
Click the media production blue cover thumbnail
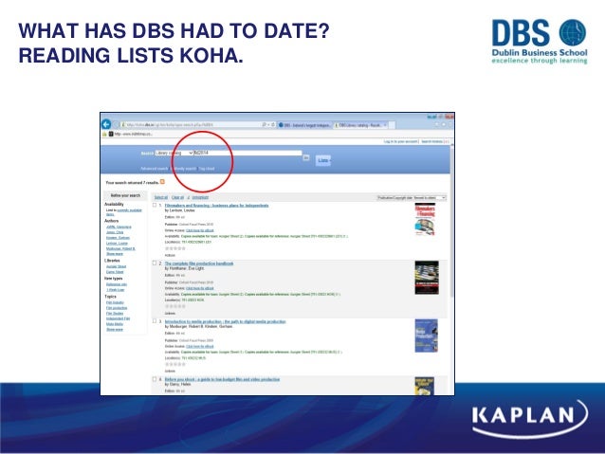pos(427,336)
